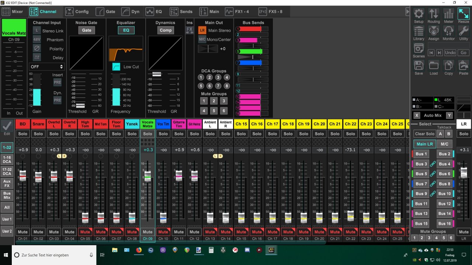Toggle LR Main Stereo assignment
472x265 pixels.
click(x=202, y=30)
